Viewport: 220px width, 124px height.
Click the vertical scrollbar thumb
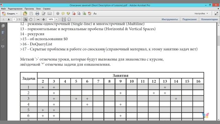click(219, 41)
